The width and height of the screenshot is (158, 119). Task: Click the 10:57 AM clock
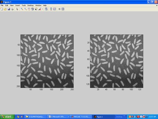152,117
